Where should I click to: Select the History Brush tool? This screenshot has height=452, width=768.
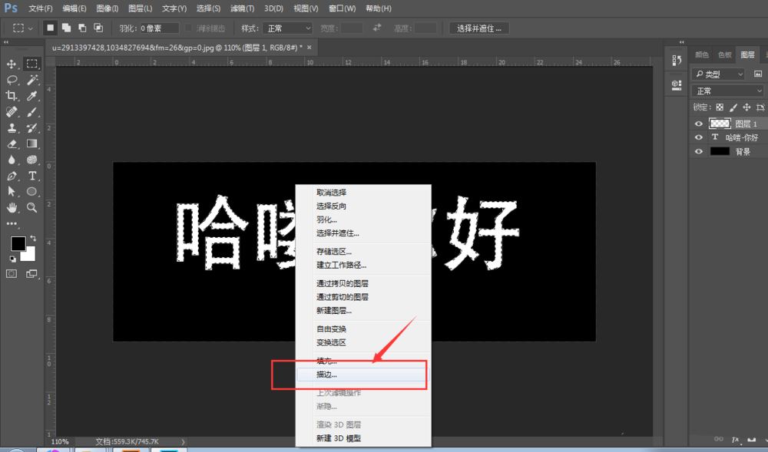click(31, 128)
